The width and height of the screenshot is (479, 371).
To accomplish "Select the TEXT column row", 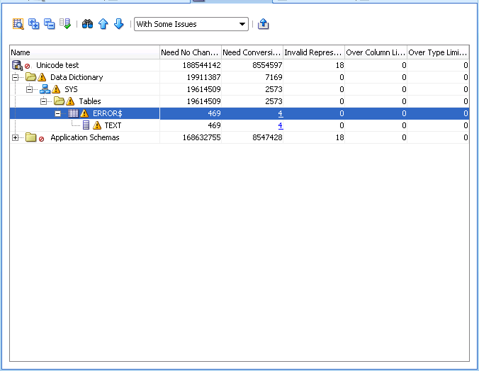I will [113, 125].
